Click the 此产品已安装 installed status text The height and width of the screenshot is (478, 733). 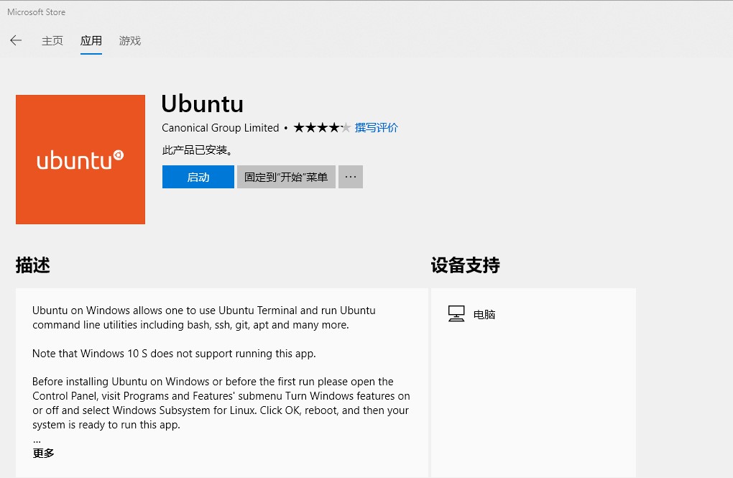pos(198,150)
